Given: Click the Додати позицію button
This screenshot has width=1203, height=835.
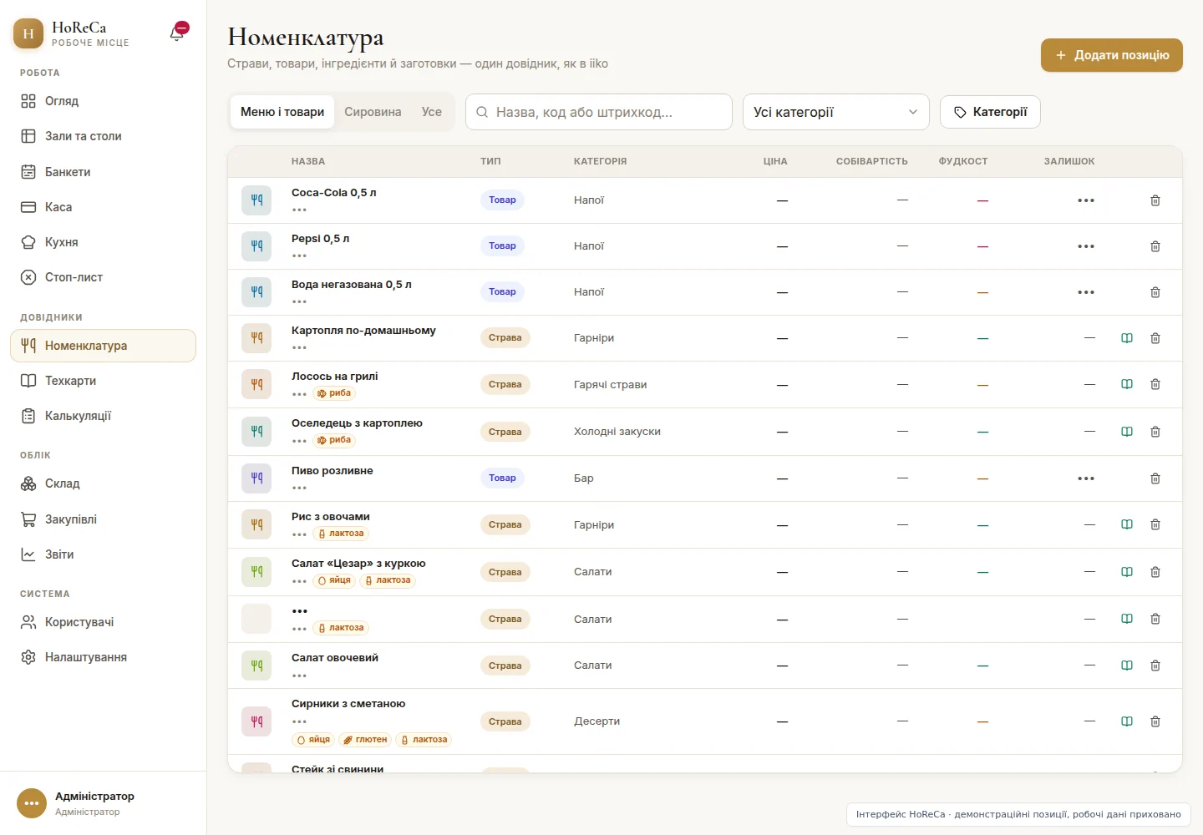Looking at the screenshot, I should [1112, 55].
